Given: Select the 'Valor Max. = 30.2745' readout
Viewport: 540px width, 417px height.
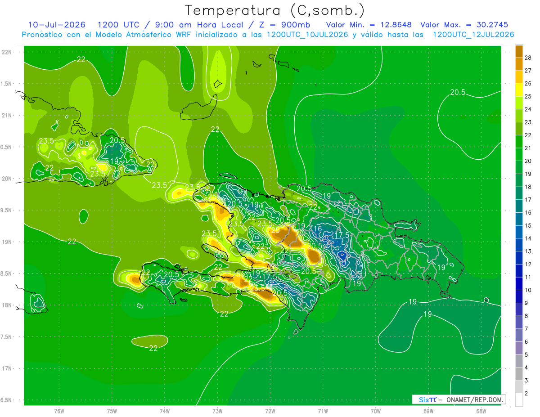Looking at the screenshot, I should coord(464,25).
